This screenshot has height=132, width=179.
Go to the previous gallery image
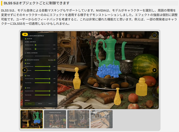click(x=25, y=70)
